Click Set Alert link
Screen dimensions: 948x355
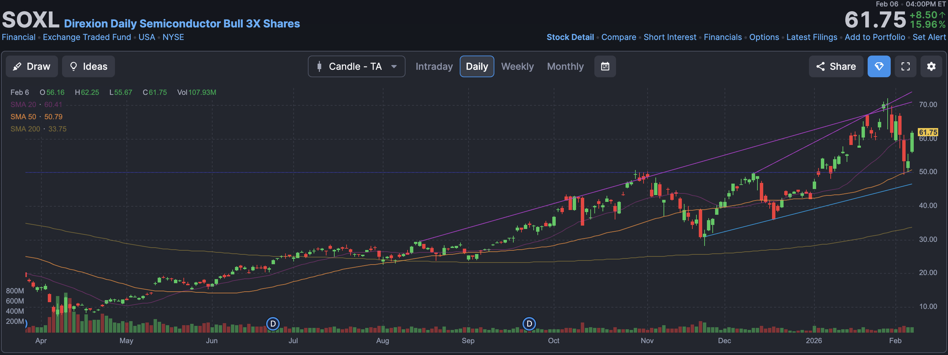(x=929, y=37)
